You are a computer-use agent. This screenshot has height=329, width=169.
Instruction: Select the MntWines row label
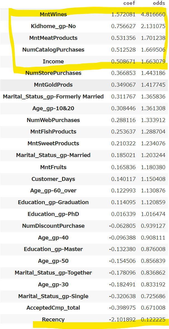pyautogui.click(x=53, y=15)
